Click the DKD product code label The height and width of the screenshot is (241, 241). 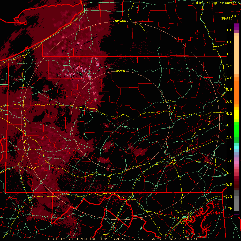(235, 16)
